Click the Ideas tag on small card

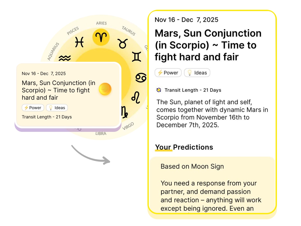57,108
